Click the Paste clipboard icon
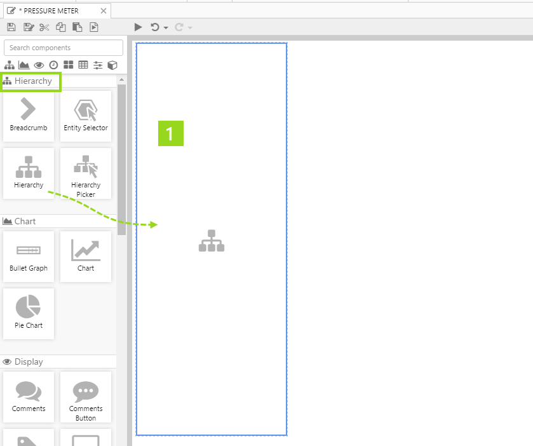This screenshot has height=446, width=533. [77, 27]
